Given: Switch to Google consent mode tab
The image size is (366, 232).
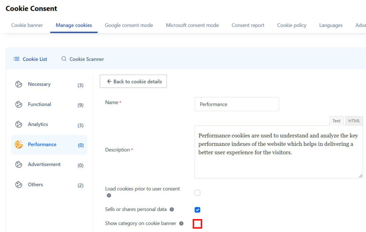Looking at the screenshot, I should tap(129, 25).
